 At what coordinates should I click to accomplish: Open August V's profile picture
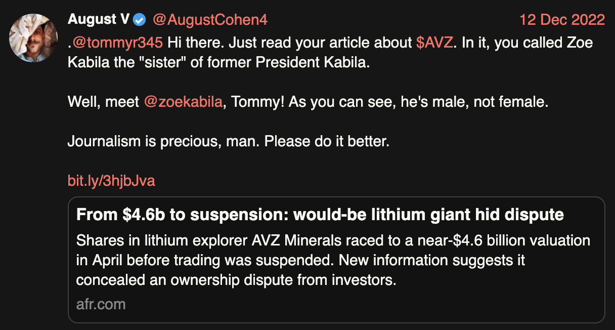(33, 38)
